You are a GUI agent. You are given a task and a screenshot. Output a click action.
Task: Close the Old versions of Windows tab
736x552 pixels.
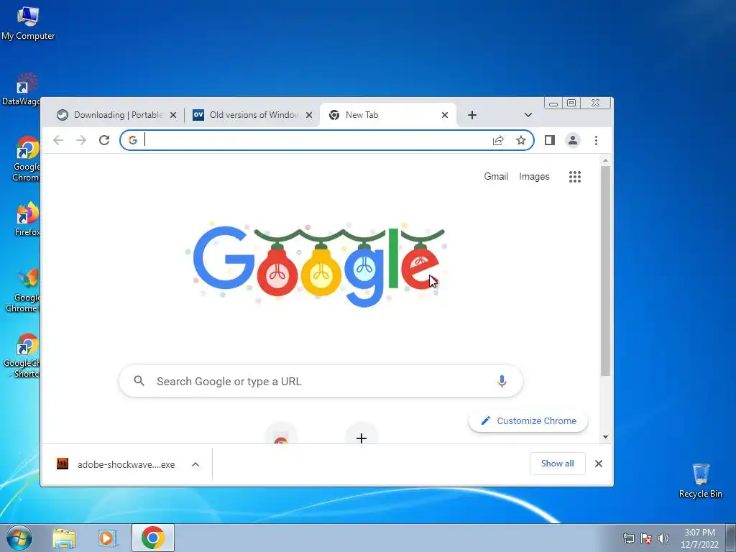309,115
